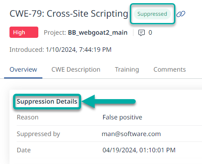The width and height of the screenshot is (202, 164).
Task: Click the Suppressed by row label
Action: (38, 134)
